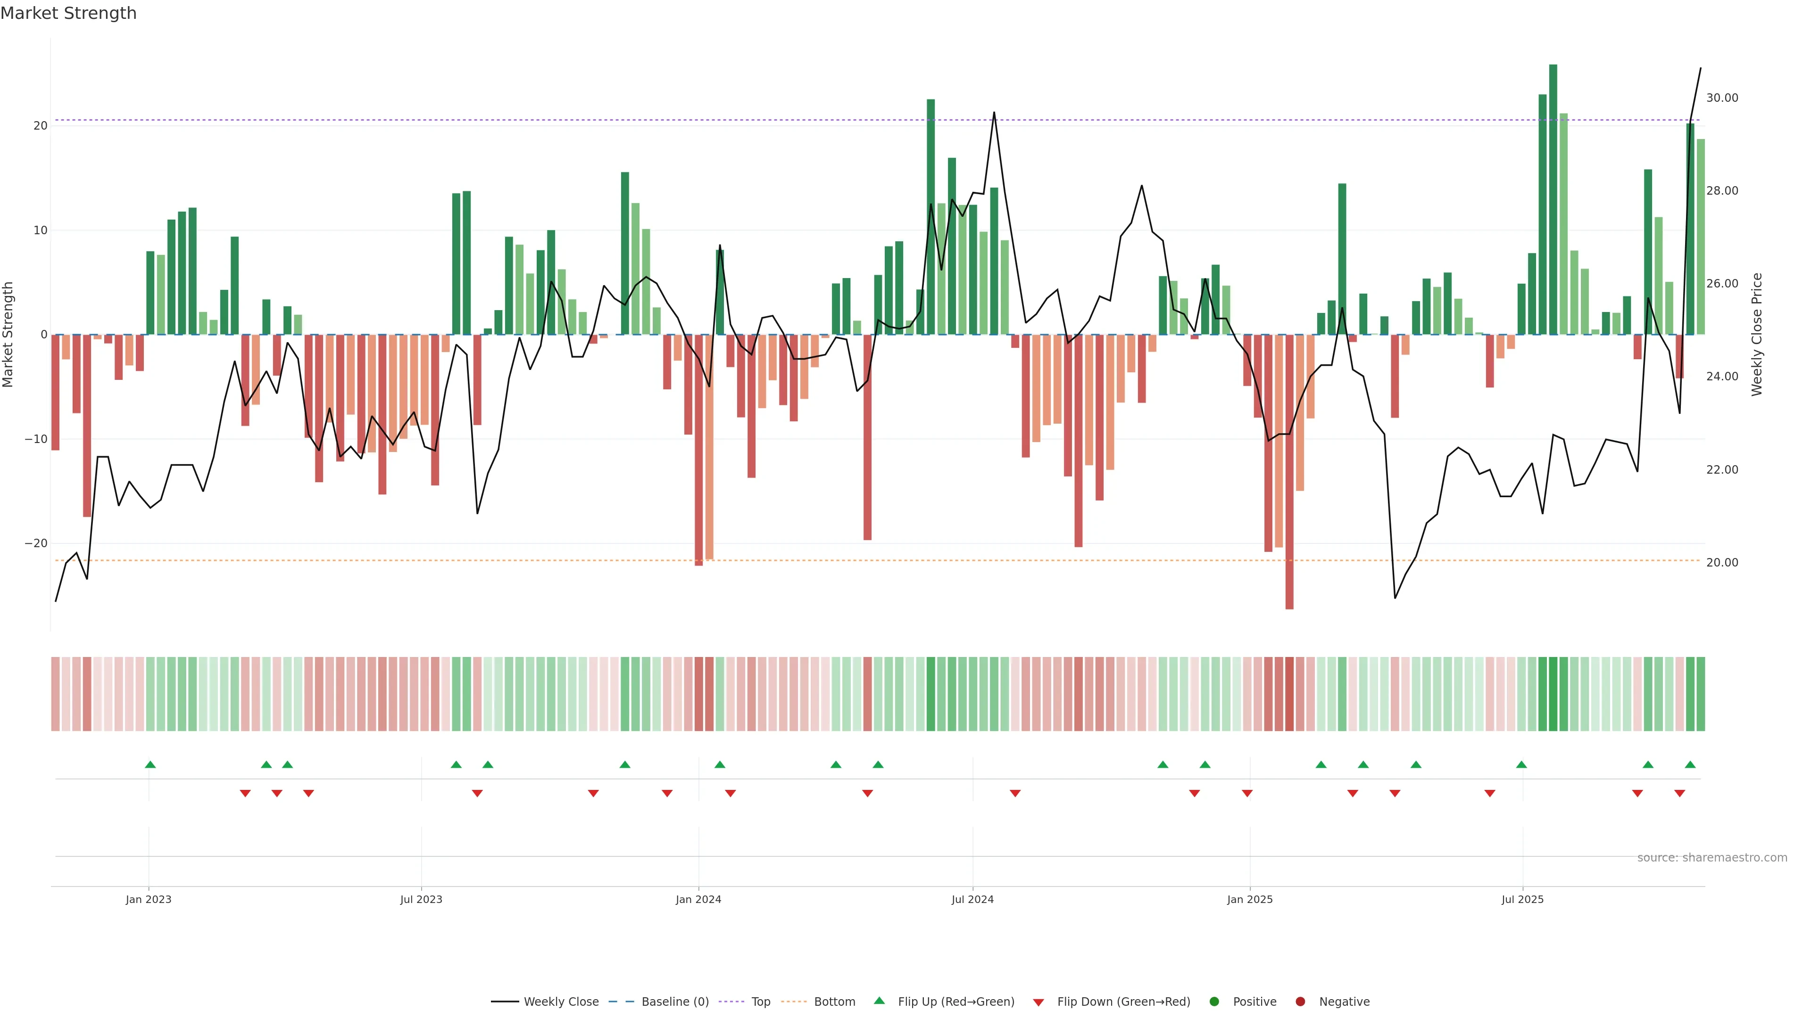The height and width of the screenshot is (1018, 1811).
Task: Click the leftmost red flip-down triangle marker
Action: (x=245, y=793)
